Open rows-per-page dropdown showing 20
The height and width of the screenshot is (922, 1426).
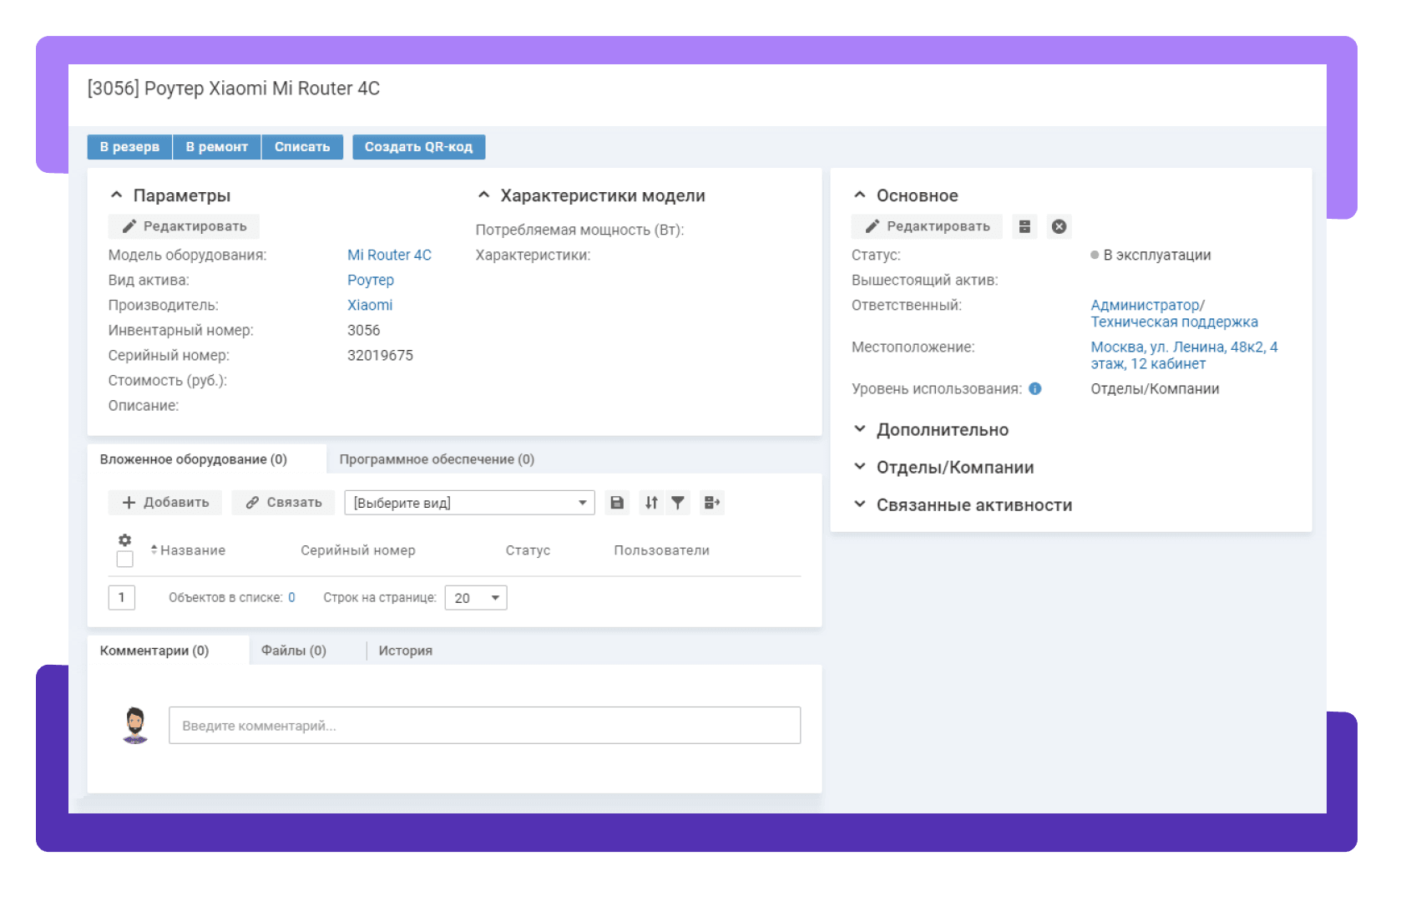476,598
